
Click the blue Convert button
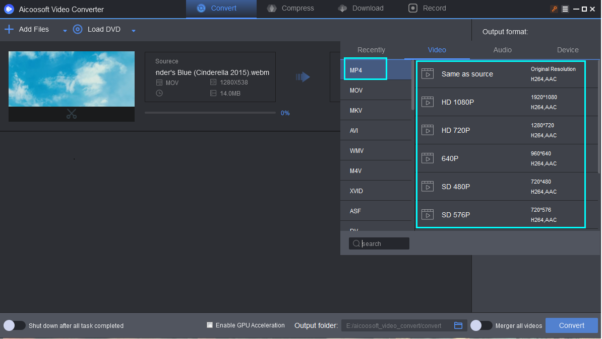(x=571, y=325)
